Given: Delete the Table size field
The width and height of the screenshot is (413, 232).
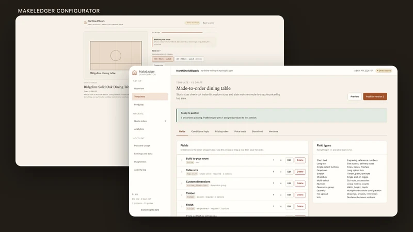Looking at the screenshot, I should coord(300,172).
